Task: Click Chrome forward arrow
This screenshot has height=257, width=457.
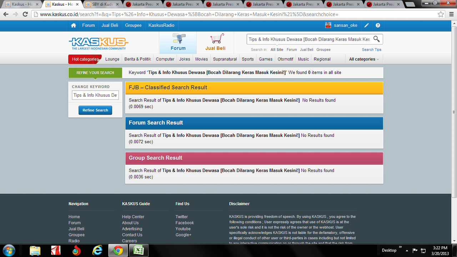Action: tap(15, 14)
